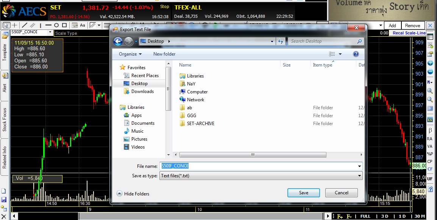Image resolution: width=437 pixels, height=220 pixels.
Task: Open the line style dropdown arrow
Action: point(99,25)
